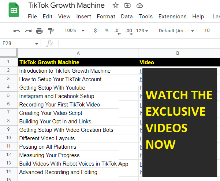Expand the Name box dropdown arrow

pos(37,44)
